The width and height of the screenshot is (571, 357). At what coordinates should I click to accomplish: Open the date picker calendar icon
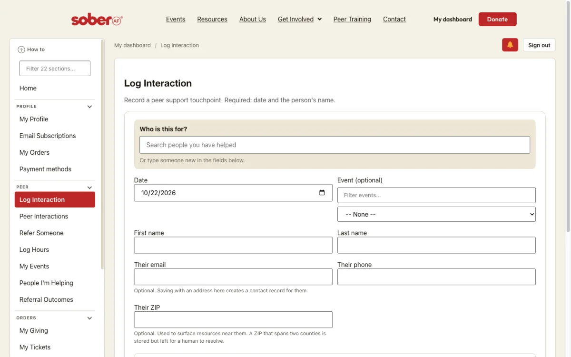tap(322, 193)
